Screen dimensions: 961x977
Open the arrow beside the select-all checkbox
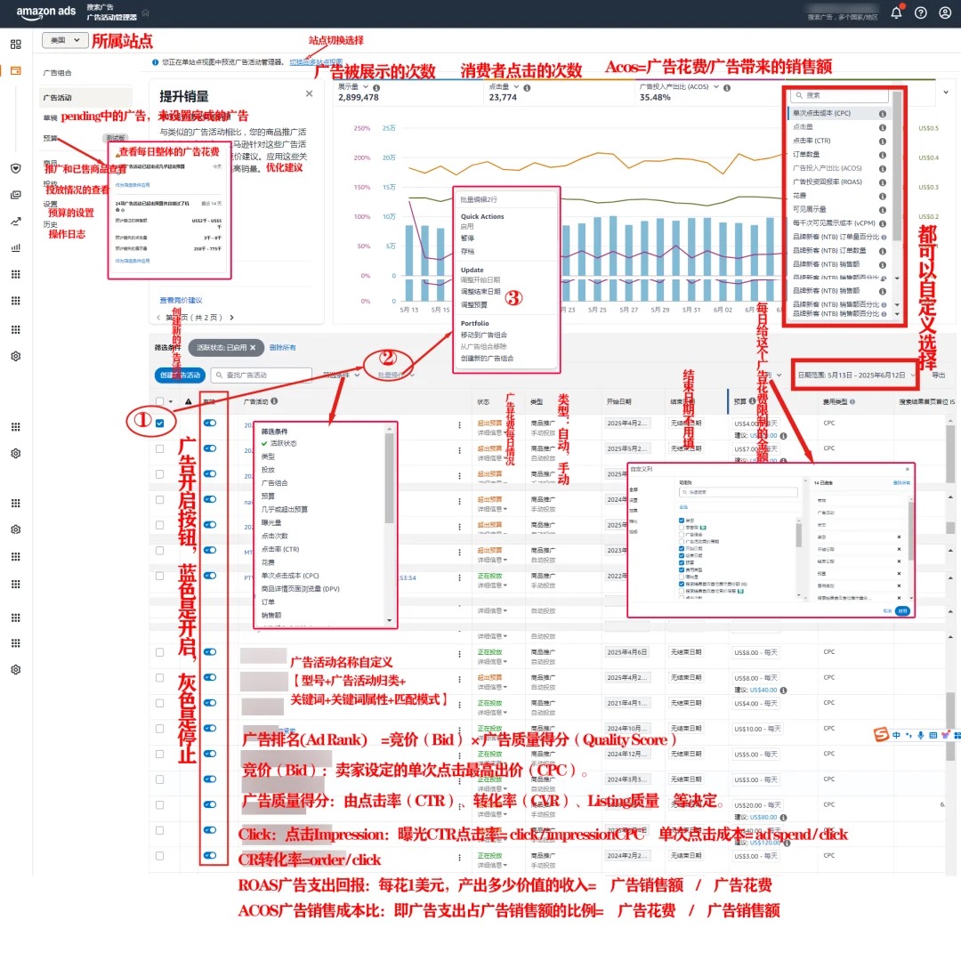point(171,402)
